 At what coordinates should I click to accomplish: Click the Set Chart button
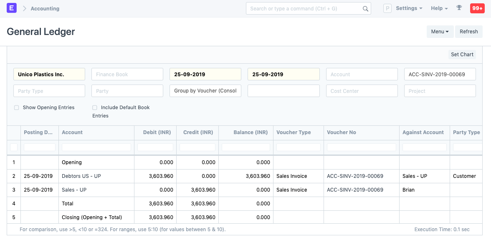click(462, 55)
